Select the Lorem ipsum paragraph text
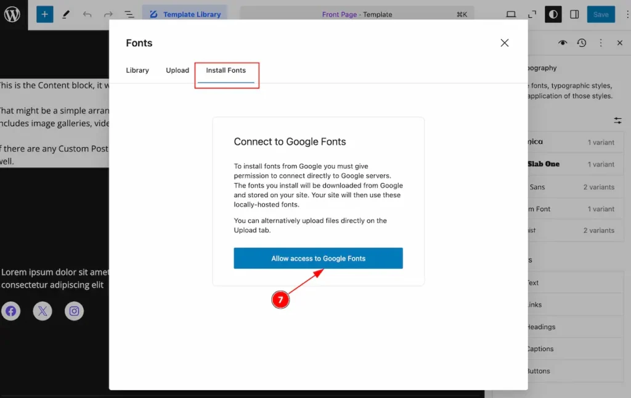The height and width of the screenshot is (398, 631). (55, 278)
